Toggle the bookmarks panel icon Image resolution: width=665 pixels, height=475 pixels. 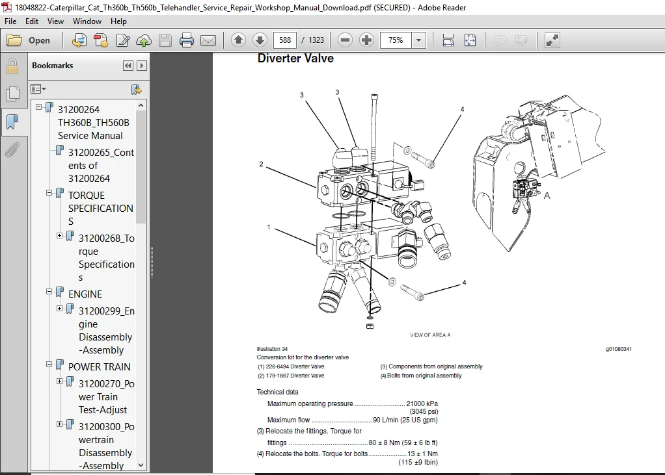pos(13,122)
